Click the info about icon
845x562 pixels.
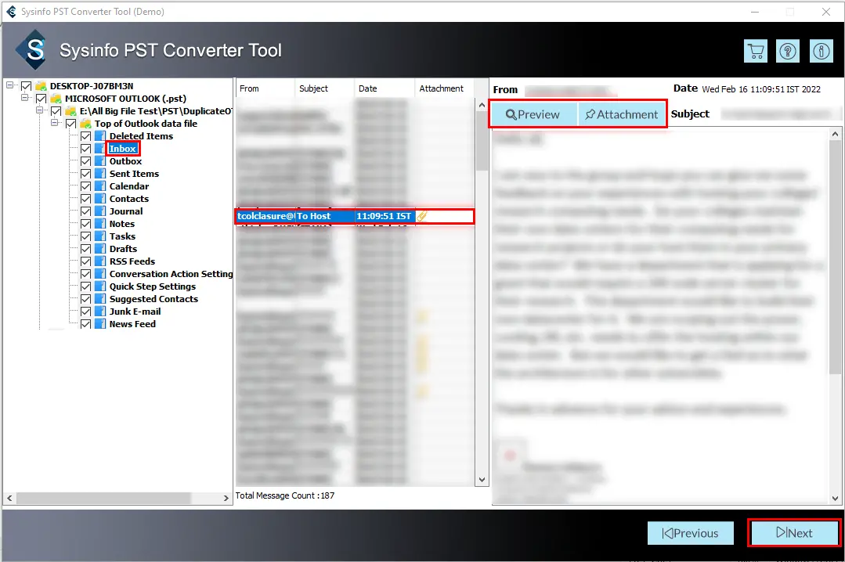pyautogui.click(x=821, y=51)
